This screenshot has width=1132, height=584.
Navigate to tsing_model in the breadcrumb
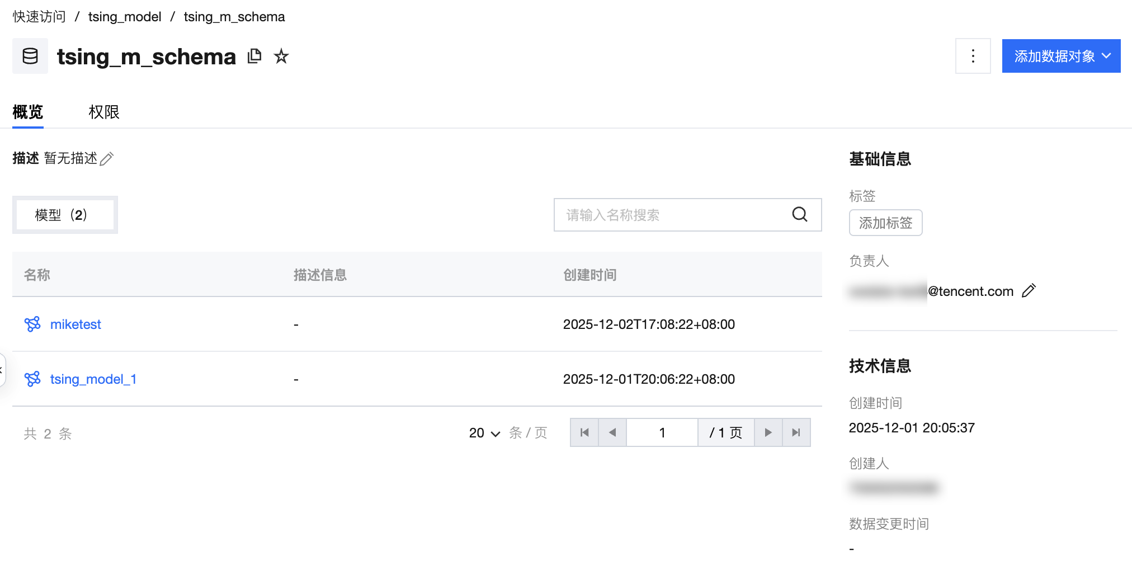[125, 17]
